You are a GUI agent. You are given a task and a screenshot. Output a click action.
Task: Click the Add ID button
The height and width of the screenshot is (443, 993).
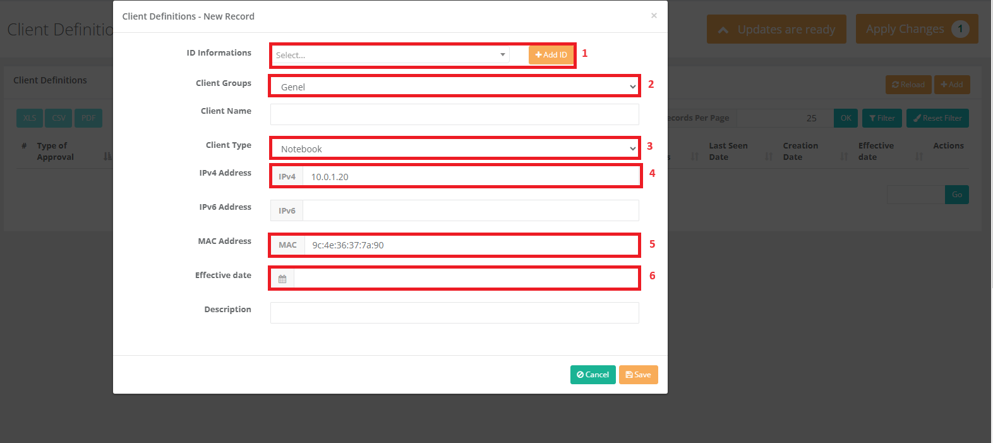coord(551,55)
